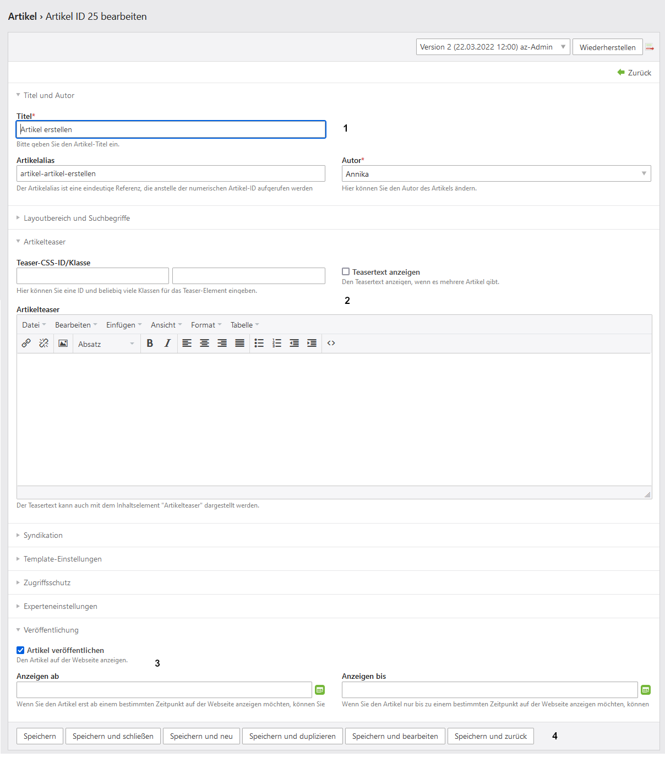Click the insert image icon in editor

coord(63,344)
